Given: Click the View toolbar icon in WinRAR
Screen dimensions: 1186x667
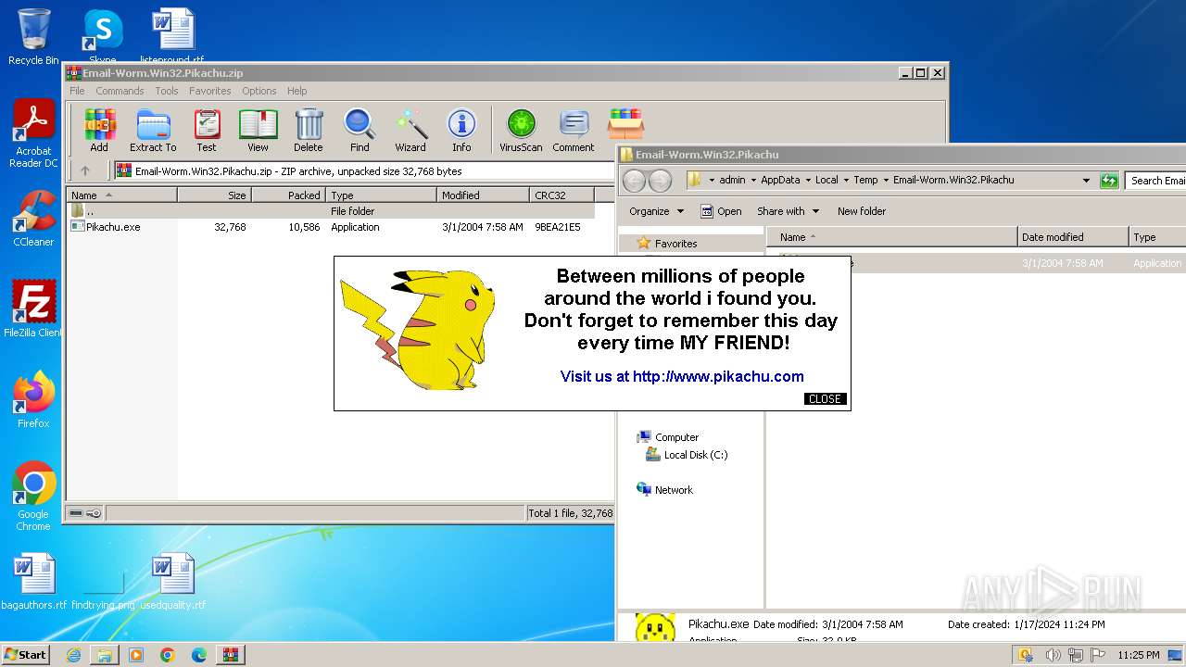Looking at the screenshot, I should coord(258,130).
